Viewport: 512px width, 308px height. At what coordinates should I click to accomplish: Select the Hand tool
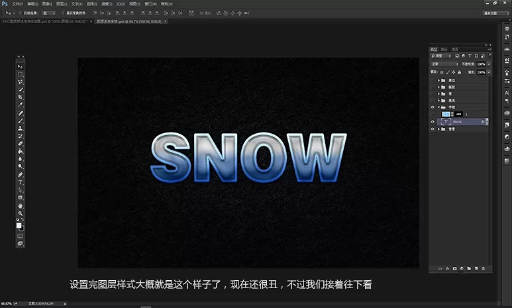[21, 206]
